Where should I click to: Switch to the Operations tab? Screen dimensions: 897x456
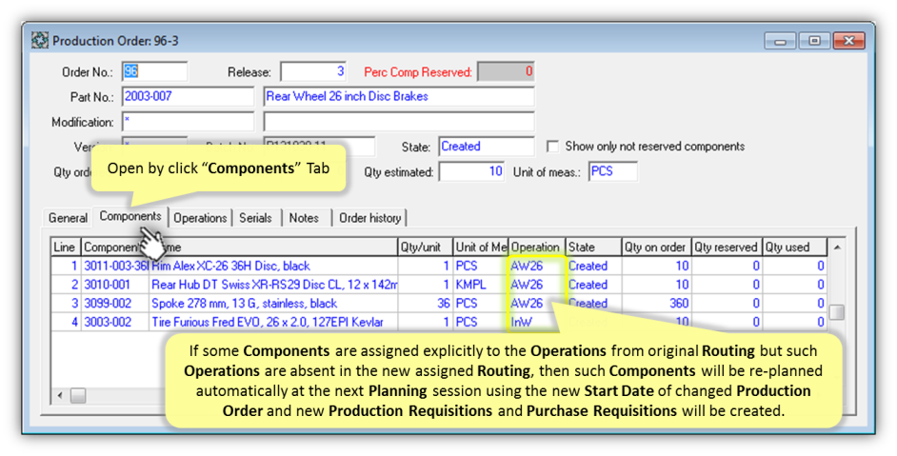[200, 218]
